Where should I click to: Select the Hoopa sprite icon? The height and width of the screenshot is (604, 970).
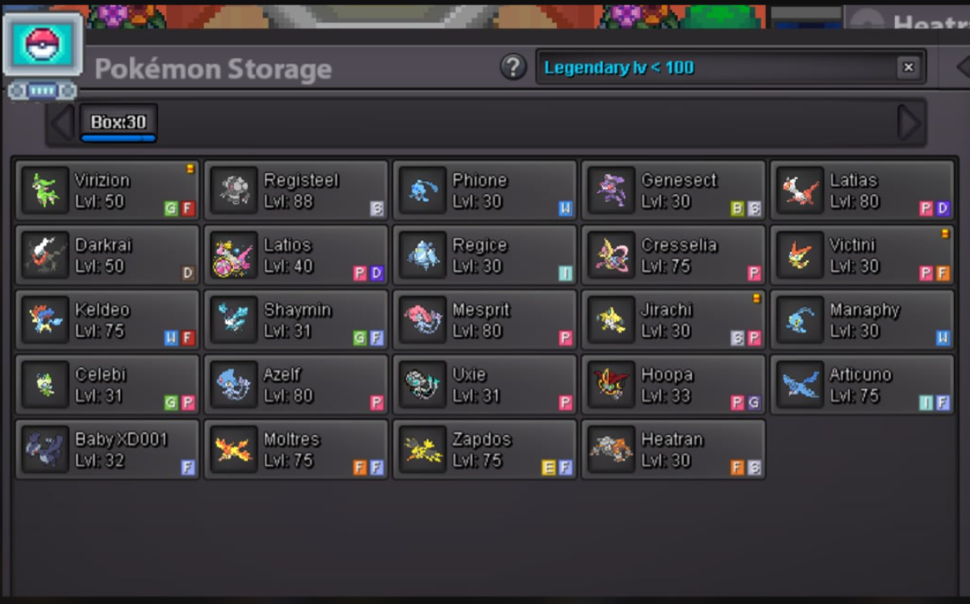(x=611, y=384)
